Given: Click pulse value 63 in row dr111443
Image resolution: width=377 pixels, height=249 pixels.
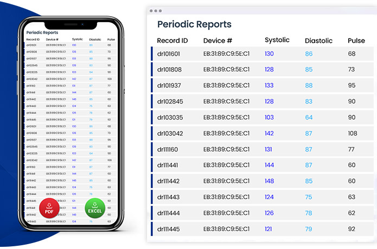Looking at the screenshot, I should 352,197.
